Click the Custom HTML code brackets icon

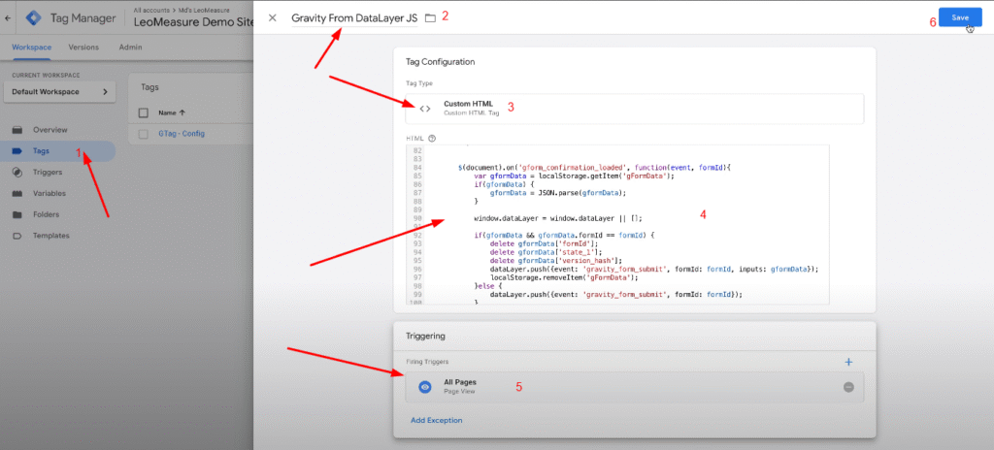tap(425, 109)
